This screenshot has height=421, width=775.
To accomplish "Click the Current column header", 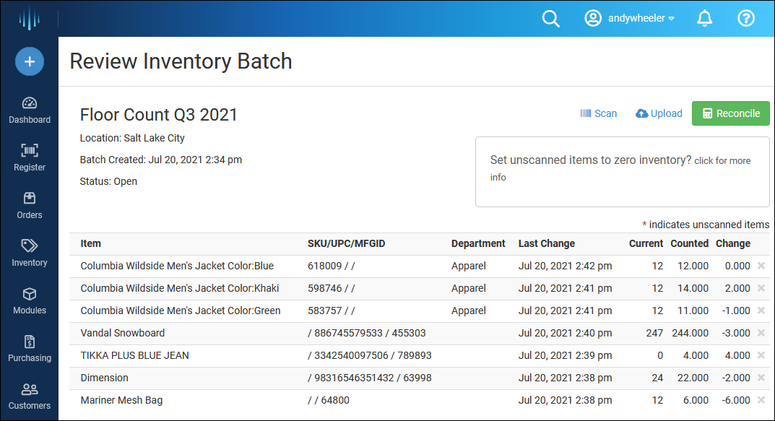I will (x=646, y=243).
